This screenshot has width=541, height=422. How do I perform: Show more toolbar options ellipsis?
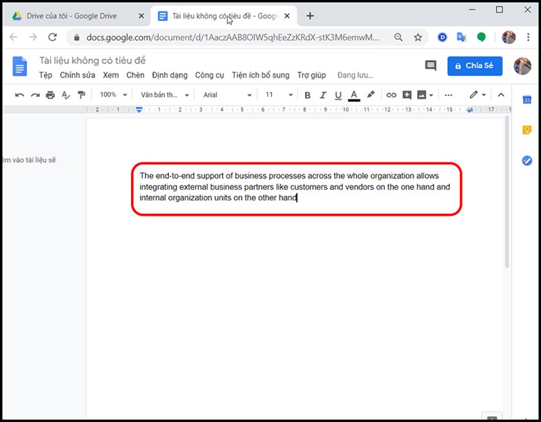(x=448, y=95)
